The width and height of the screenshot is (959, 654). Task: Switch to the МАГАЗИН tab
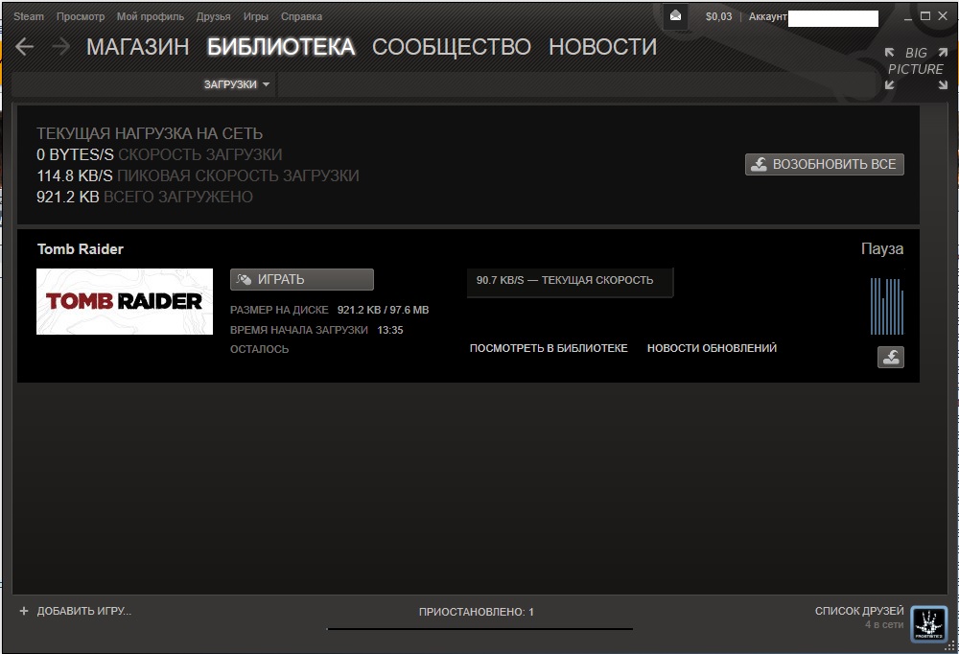tap(137, 47)
